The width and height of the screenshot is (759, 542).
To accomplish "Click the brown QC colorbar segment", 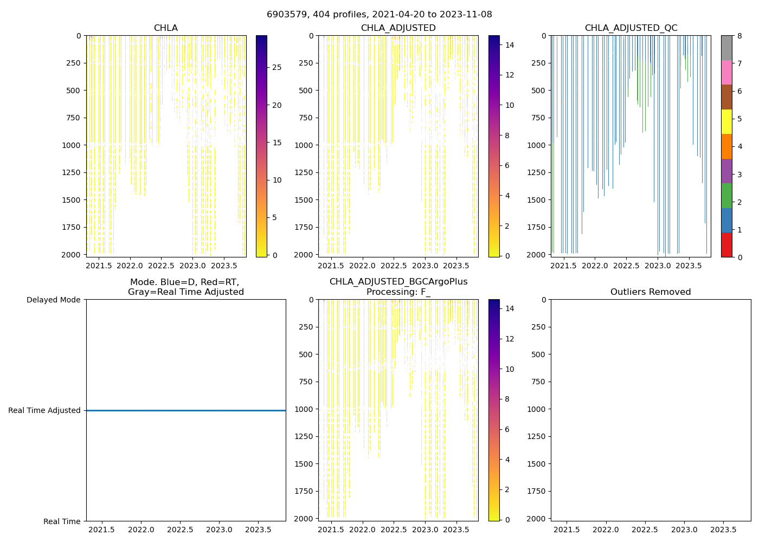I will tap(726, 97).
